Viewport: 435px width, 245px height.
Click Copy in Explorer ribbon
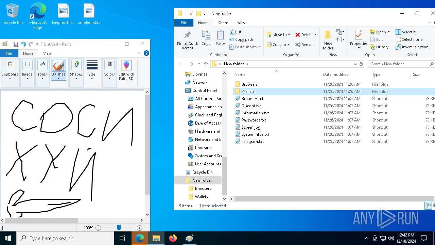pos(206,38)
